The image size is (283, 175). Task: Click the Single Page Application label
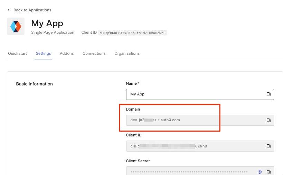(x=53, y=32)
